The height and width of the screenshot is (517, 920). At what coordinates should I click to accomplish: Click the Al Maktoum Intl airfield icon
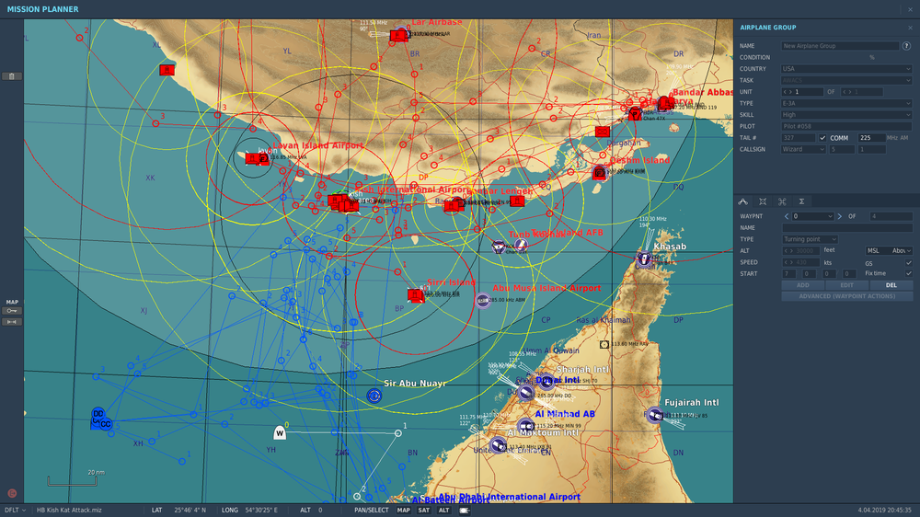498,445
